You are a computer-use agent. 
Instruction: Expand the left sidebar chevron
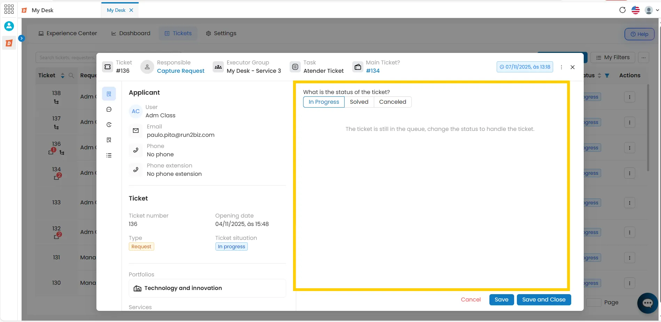pyautogui.click(x=22, y=38)
